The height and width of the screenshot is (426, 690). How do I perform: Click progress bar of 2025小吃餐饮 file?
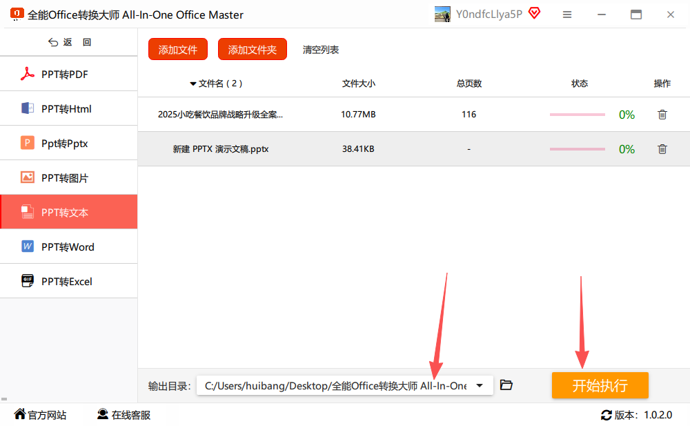pos(578,115)
